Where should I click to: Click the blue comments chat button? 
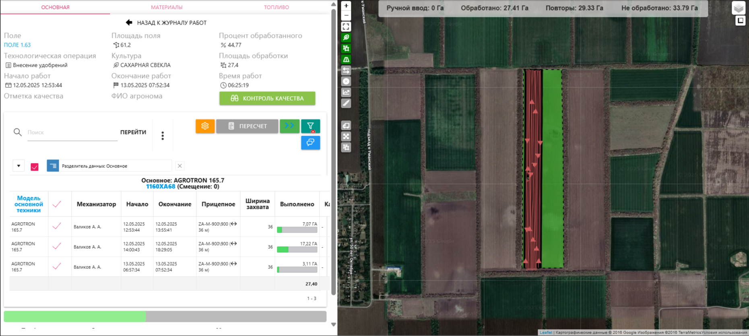click(310, 143)
